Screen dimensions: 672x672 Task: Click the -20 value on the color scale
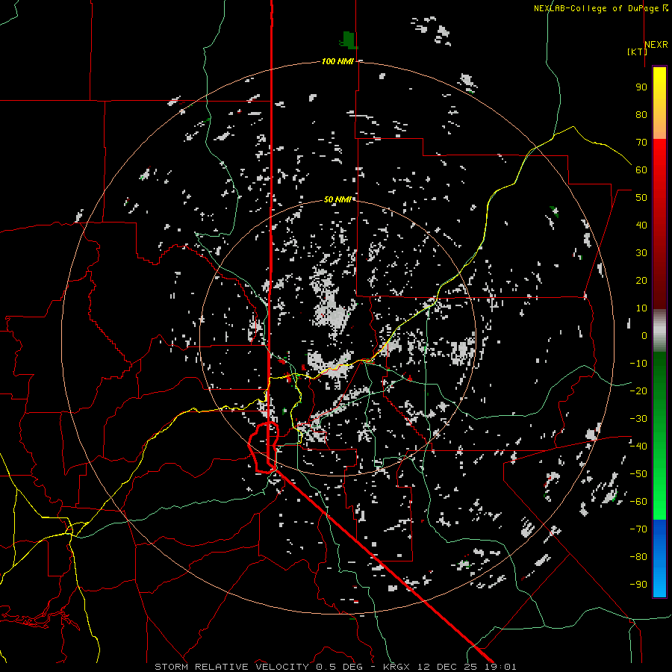pos(638,391)
